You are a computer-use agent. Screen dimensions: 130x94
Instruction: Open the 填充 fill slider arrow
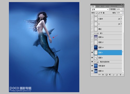(122, 13)
